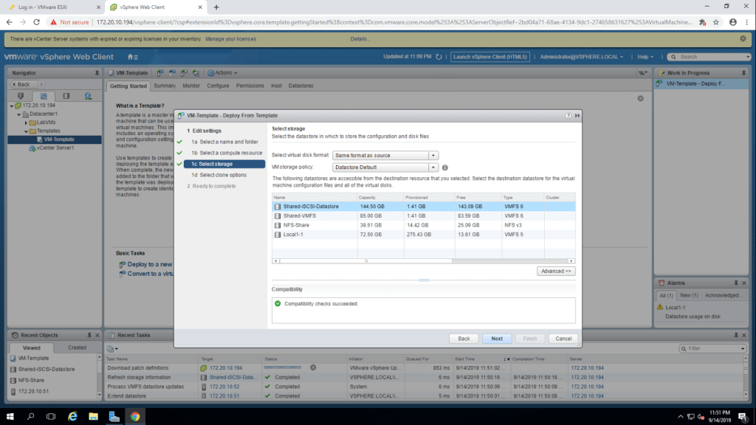Click the Next button in wizard
Screen dimensions: 756x425
pos(497,339)
